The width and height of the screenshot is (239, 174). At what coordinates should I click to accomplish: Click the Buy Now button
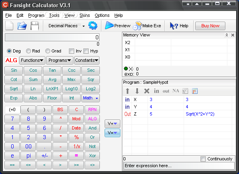pos(210,26)
